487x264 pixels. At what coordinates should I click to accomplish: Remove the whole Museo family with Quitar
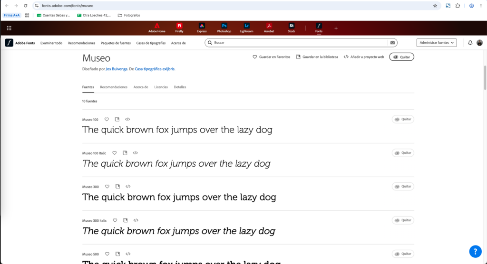point(401,57)
